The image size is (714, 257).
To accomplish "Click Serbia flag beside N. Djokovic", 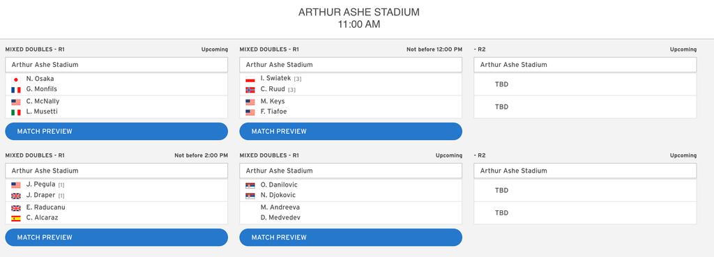I will 250,196.
